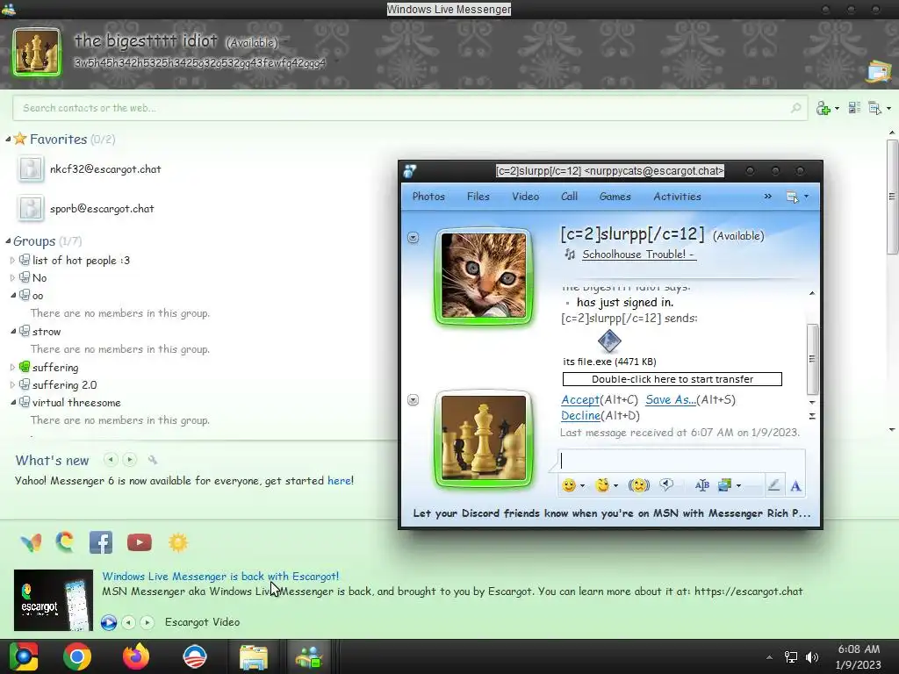Accept the file transfer
The image size is (899, 674).
tap(580, 400)
